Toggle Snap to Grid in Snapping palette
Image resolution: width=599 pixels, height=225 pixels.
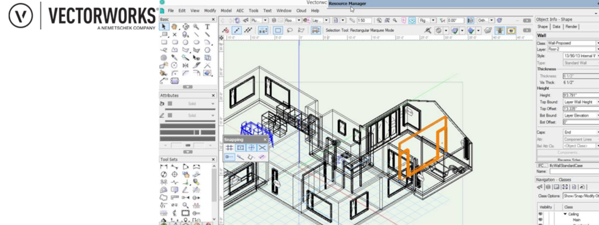tap(229, 148)
